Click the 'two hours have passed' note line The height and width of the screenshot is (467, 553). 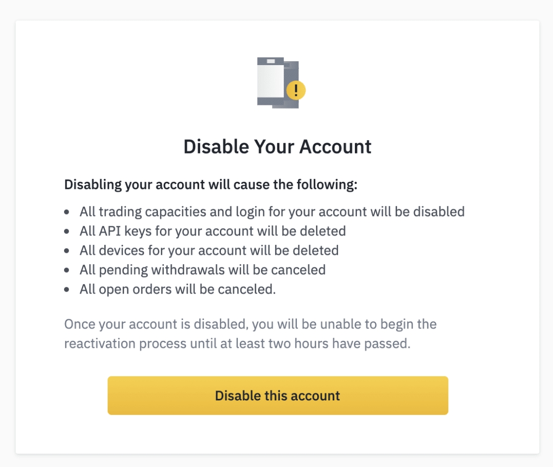tap(237, 344)
